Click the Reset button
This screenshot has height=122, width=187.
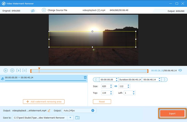click(102, 102)
